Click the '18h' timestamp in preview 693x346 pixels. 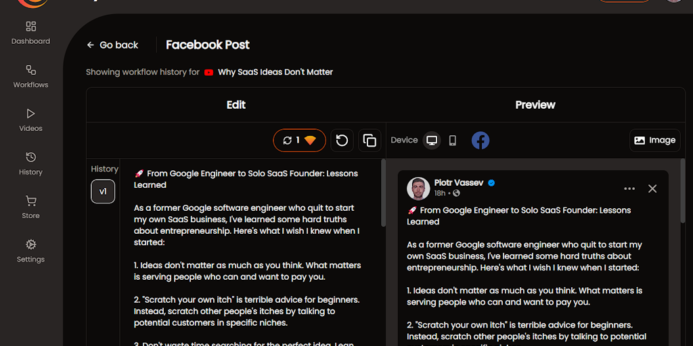[440, 193]
